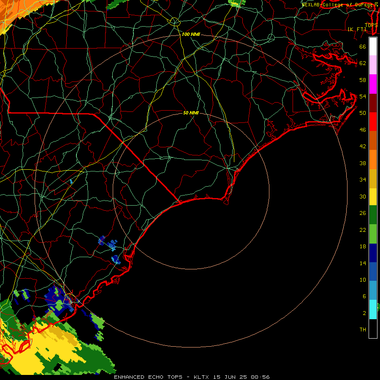The width and height of the screenshot is (380, 380).
Task: Pick the dark maroon legend swatch below 54
Action: pos(373,103)
